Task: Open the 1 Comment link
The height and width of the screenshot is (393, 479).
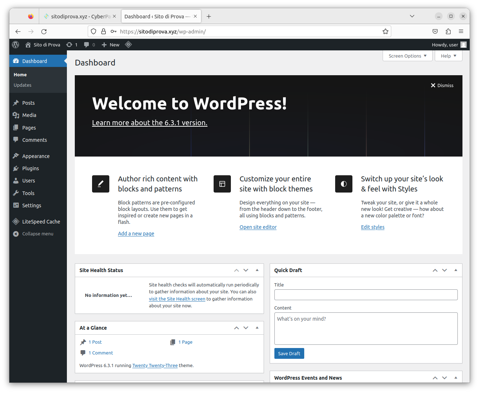Action: tap(101, 353)
